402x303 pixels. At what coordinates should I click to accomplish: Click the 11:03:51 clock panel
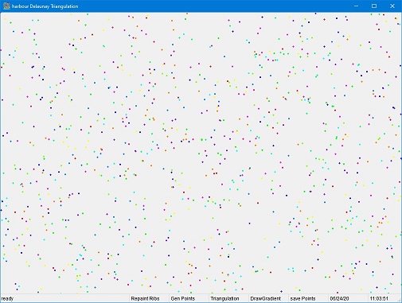coord(379,298)
